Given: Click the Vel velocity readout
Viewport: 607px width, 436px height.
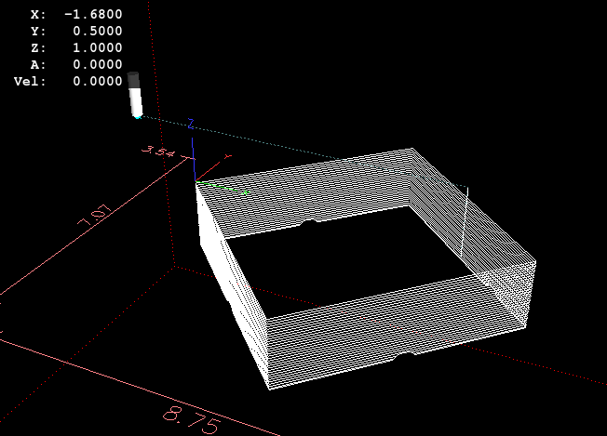Looking at the screenshot, I should click(97, 82).
